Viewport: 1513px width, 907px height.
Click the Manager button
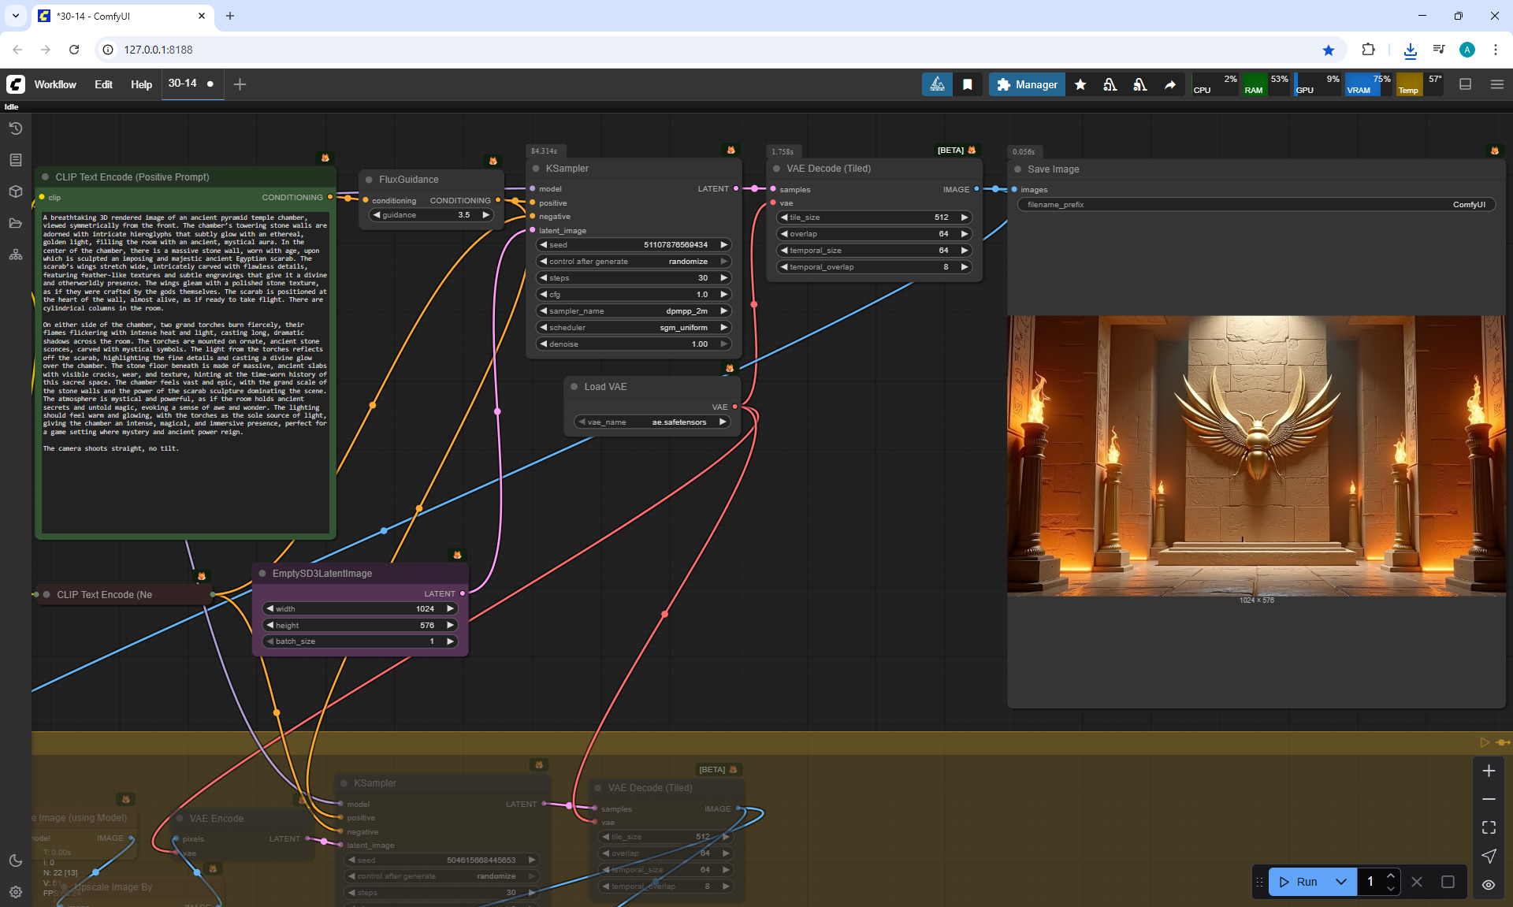pyautogui.click(x=1027, y=84)
